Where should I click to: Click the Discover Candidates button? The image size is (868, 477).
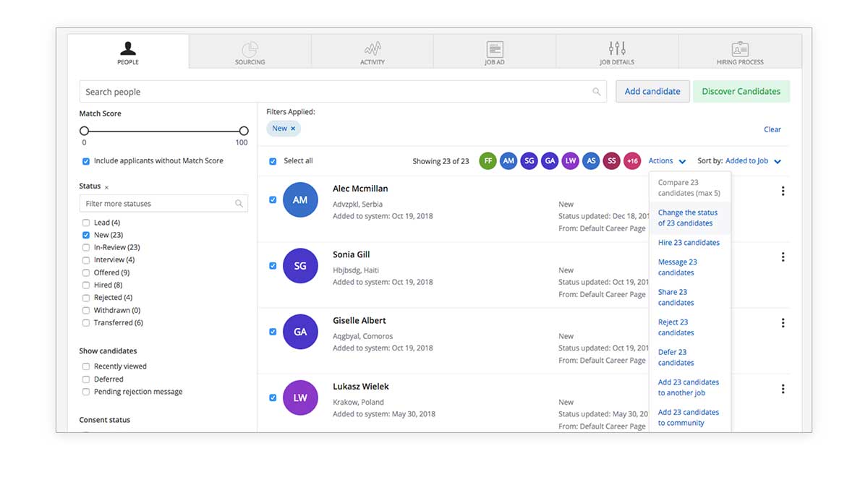click(x=741, y=92)
